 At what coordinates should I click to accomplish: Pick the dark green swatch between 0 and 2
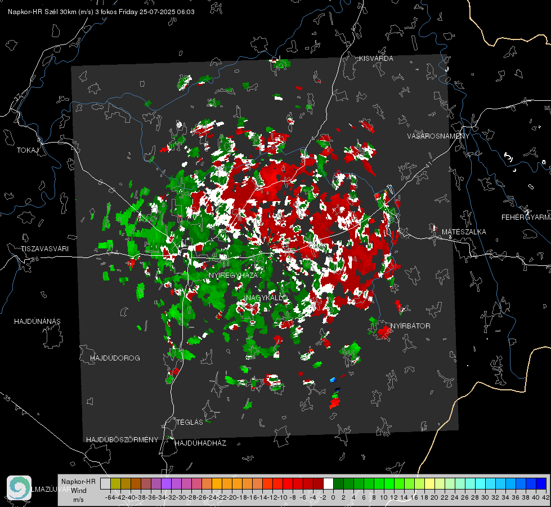338,484
